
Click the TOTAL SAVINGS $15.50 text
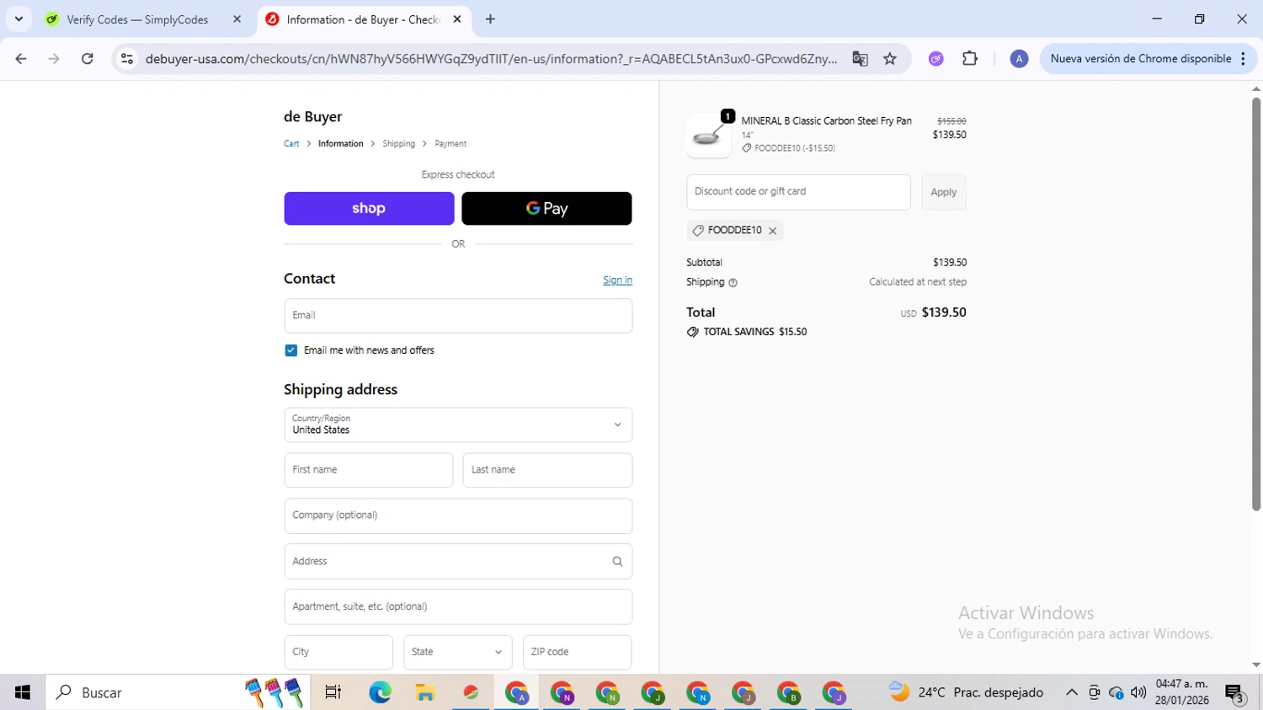point(754,332)
